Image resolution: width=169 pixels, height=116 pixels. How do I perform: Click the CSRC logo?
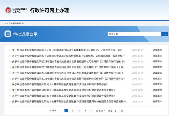(16, 10)
